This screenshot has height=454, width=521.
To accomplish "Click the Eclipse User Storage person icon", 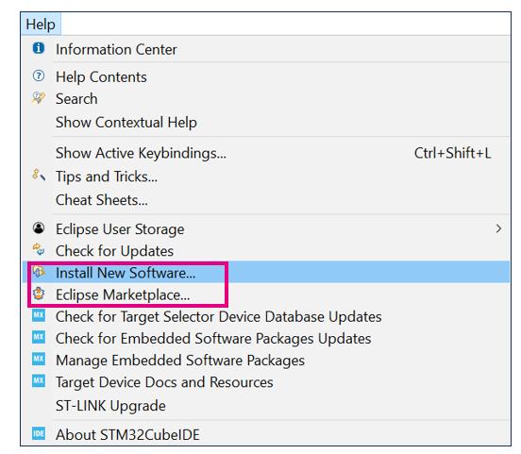I will coord(39,228).
